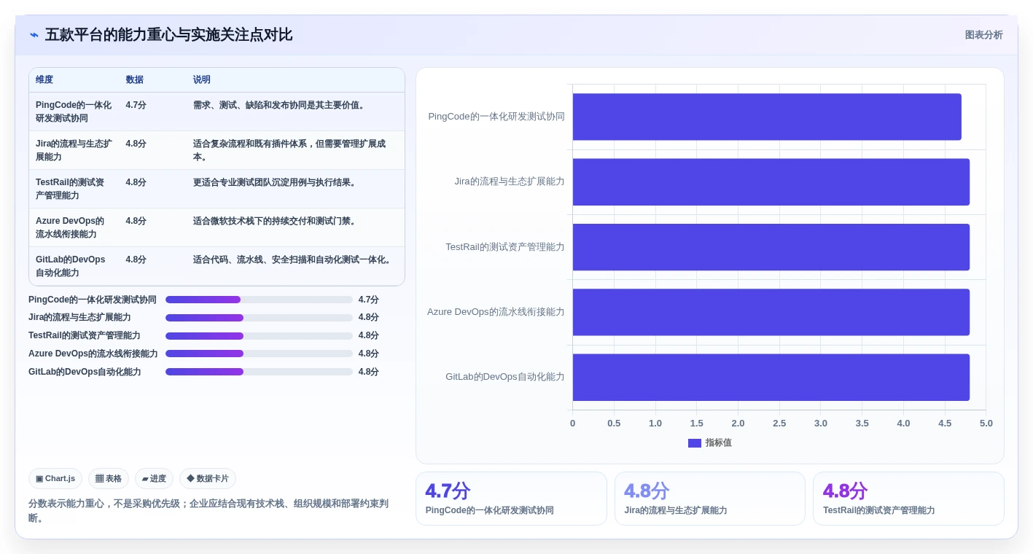The image size is (1033, 554).
Task: Click TestRail description about 专业测试团队
Action: (276, 182)
